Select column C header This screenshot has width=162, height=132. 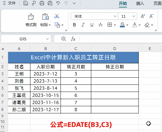(x=76, y=48)
